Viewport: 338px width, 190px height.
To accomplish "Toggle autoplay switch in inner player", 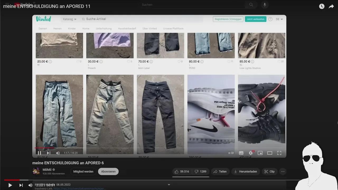I will pyautogui.click(x=231, y=153).
